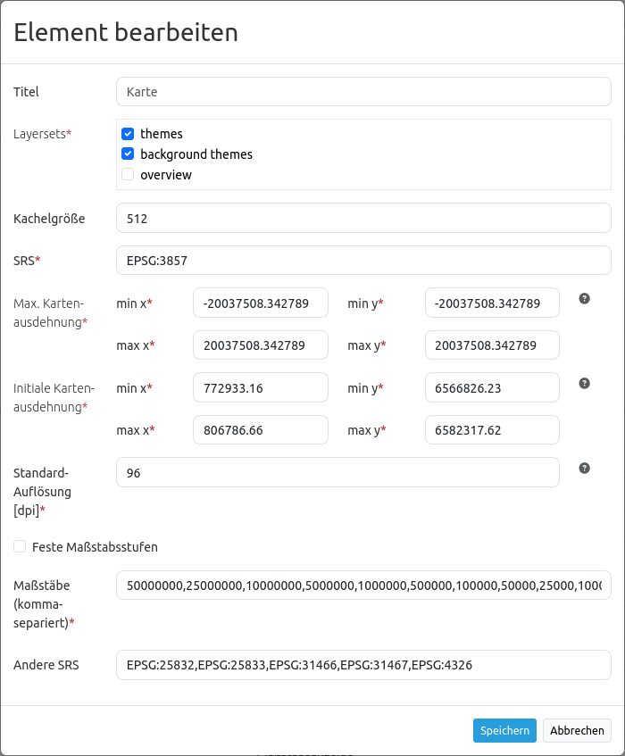Click min x field of Max. Kartenausdehnung

click(261, 303)
